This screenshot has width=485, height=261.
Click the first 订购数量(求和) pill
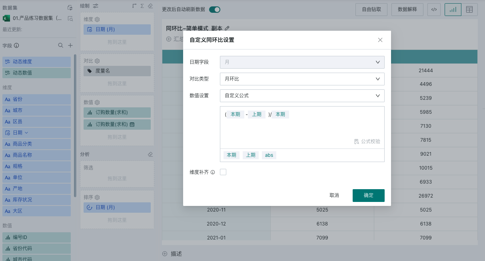tap(117, 113)
